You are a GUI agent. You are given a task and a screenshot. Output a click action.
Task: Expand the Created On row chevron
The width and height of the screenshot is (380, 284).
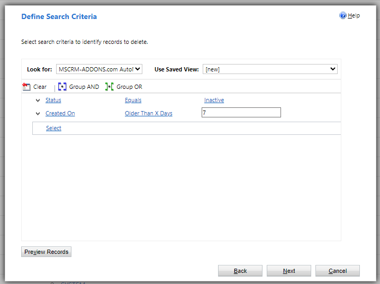pyautogui.click(x=38, y=114)
